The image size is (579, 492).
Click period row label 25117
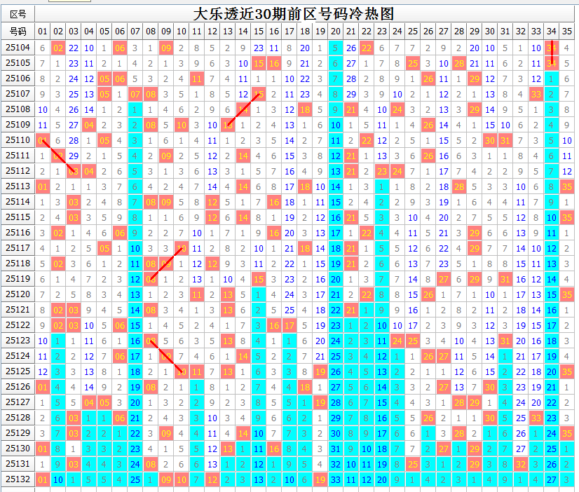point(18,248)
